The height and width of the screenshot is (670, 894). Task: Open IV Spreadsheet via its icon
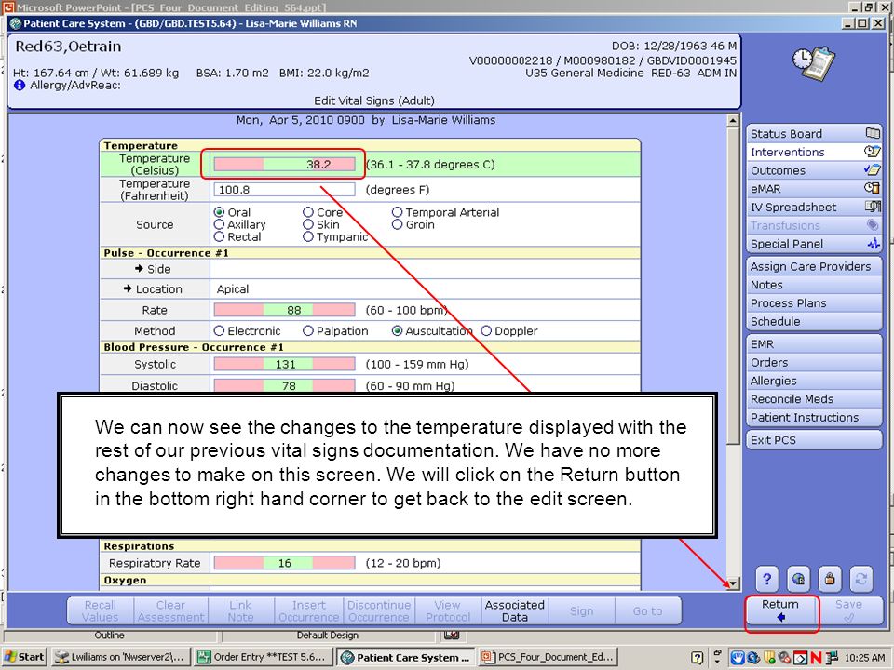point(873,207)
